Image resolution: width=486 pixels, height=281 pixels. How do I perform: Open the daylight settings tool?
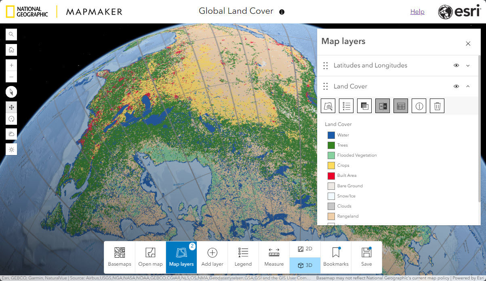pyautogui.click(x=11, y=149)
